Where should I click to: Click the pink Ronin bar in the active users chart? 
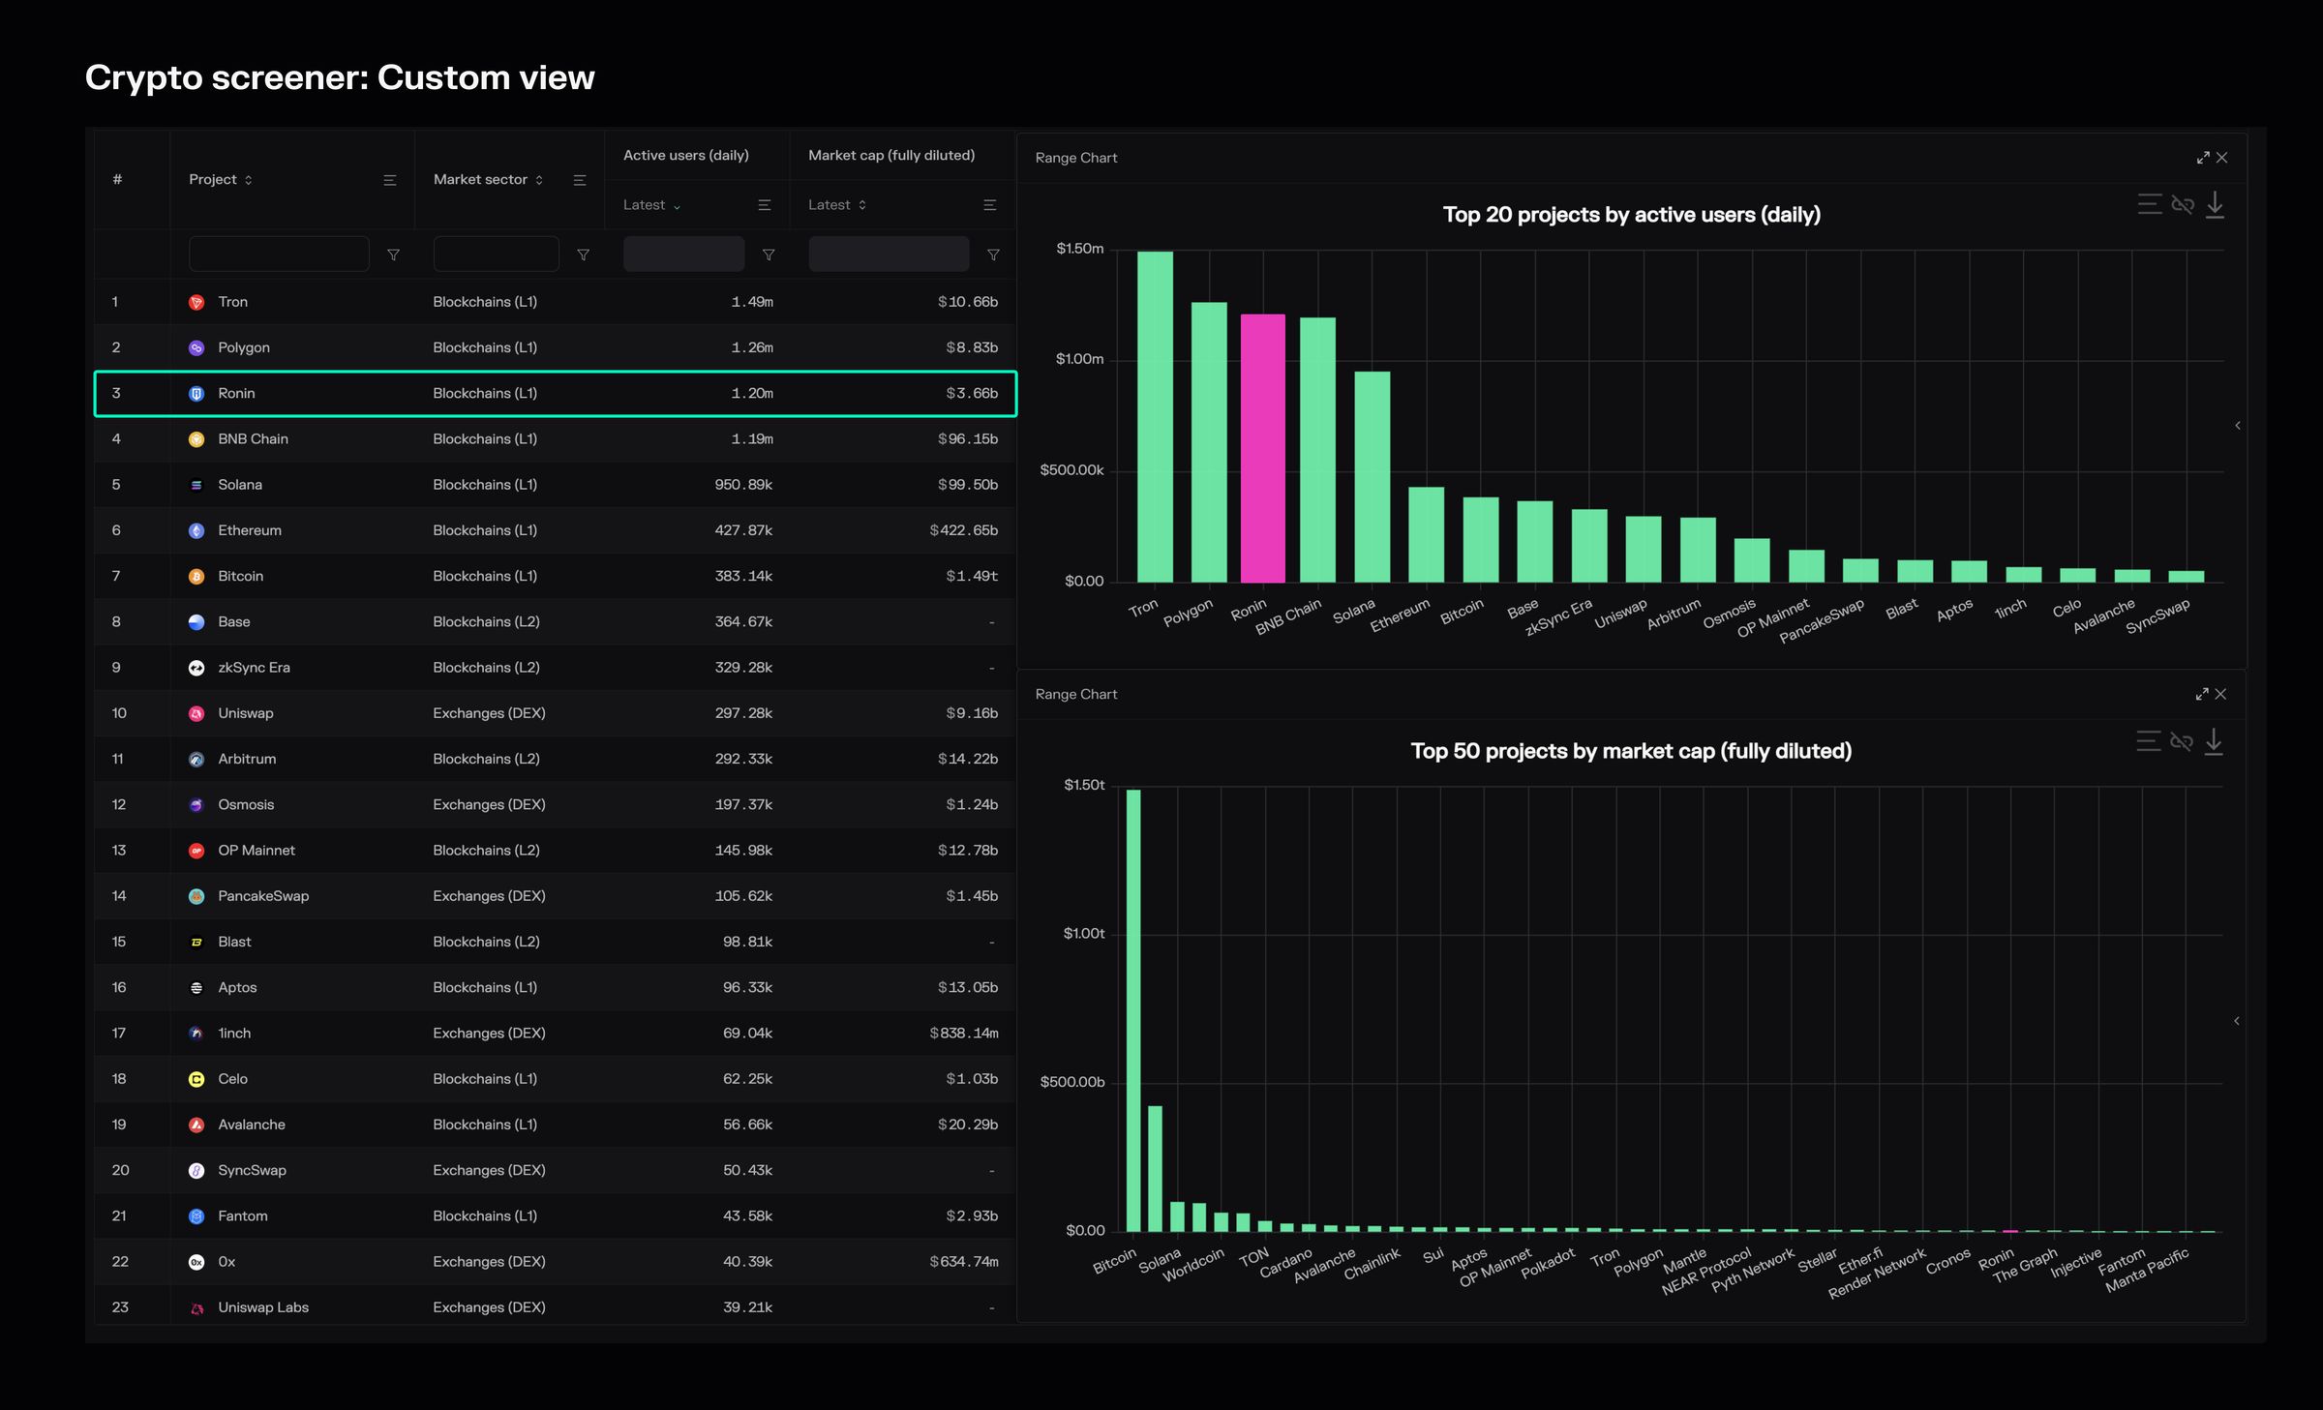point(1262,447)
